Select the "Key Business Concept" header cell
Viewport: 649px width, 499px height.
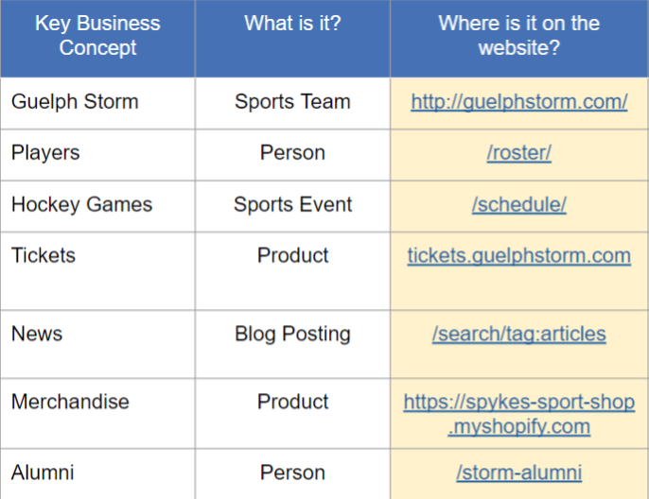pos(97,36)
